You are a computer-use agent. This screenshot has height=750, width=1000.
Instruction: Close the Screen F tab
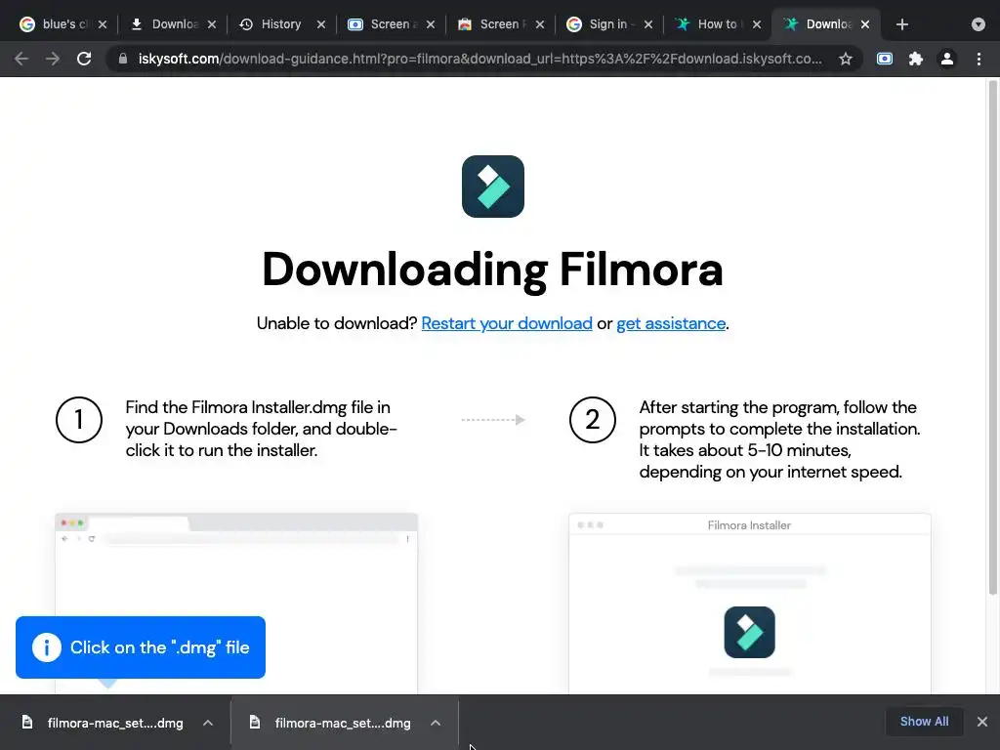click(539, 24)
